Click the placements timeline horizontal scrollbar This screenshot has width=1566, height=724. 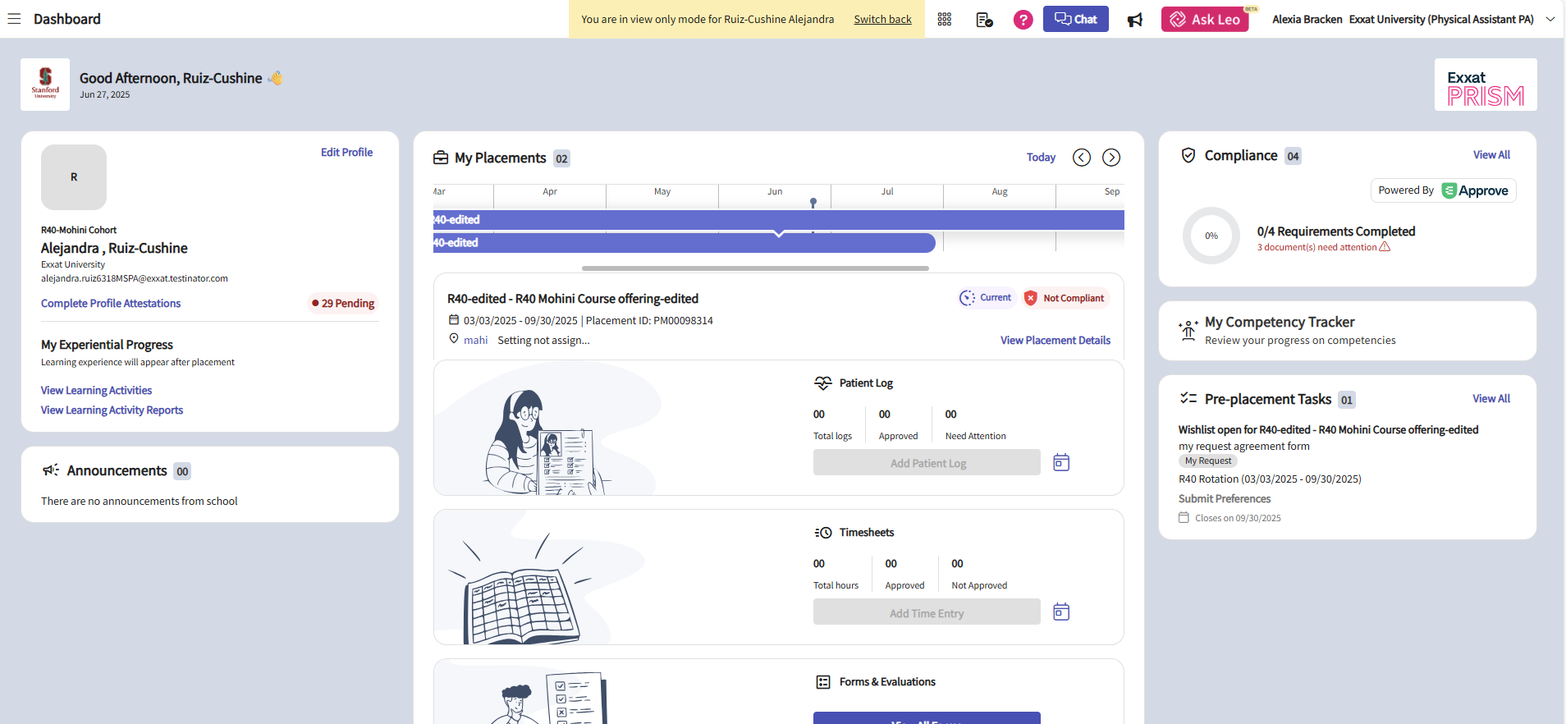pyautogui.click(x=755, y=268)
